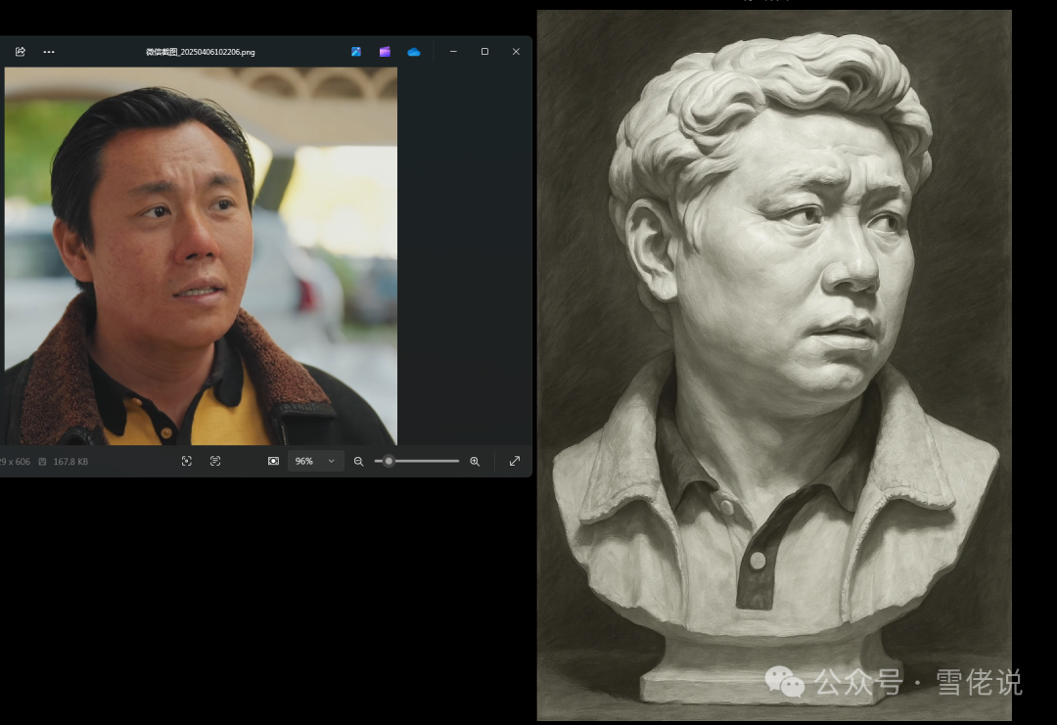Click the file name in the title bar
This screenshot has height=725, width=1057.
tap(201, 52)
